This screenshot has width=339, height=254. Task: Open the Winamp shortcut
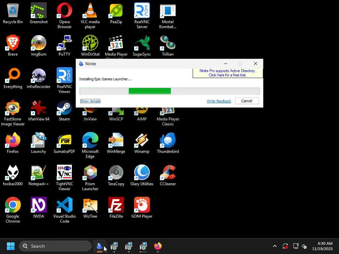[142, 143]
